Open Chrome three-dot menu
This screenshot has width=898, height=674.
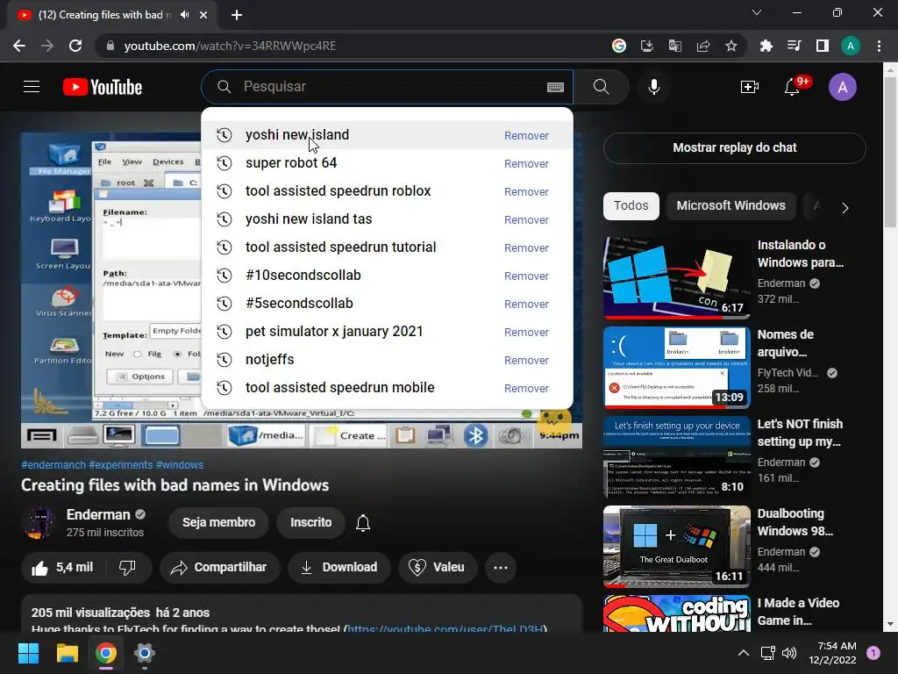(x=879, y=46)
